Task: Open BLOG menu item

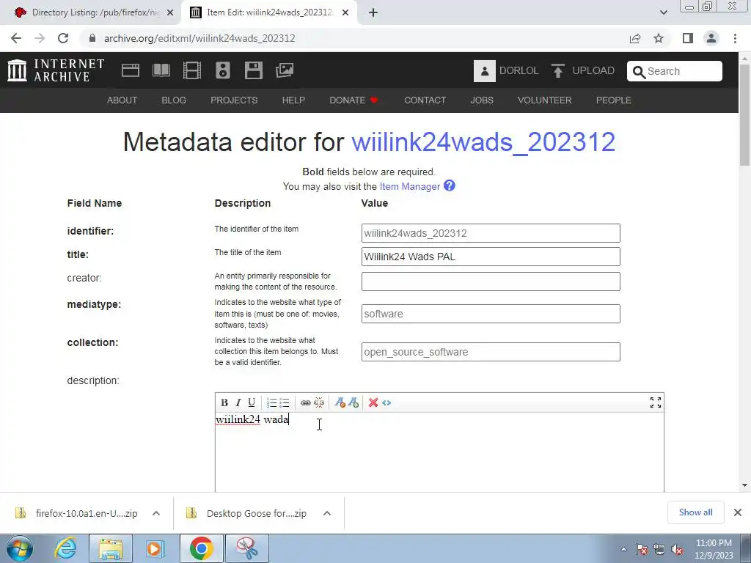Action: pos(174,100)
